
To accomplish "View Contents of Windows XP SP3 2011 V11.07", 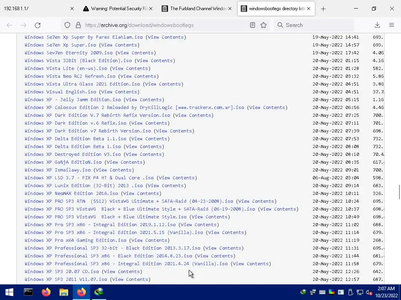I will 130,279.
